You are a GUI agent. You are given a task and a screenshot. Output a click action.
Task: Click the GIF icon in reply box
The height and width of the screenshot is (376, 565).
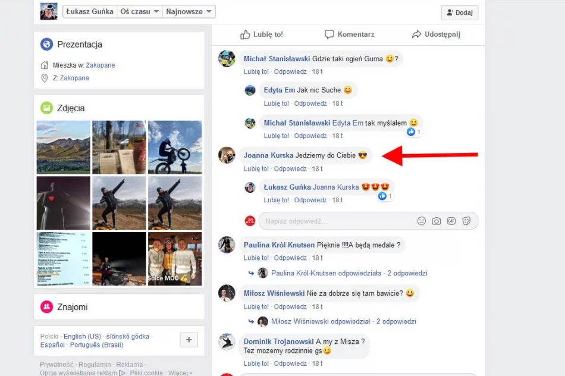tap(451, 221)
